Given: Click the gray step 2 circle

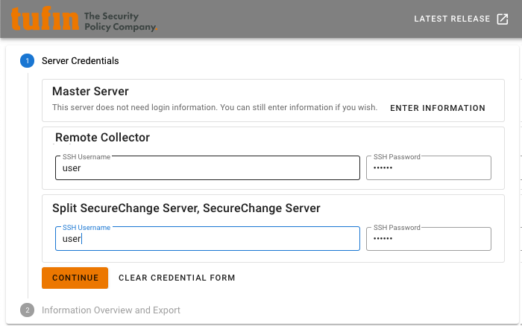Looking at the screenshot, I should (28, 310).
